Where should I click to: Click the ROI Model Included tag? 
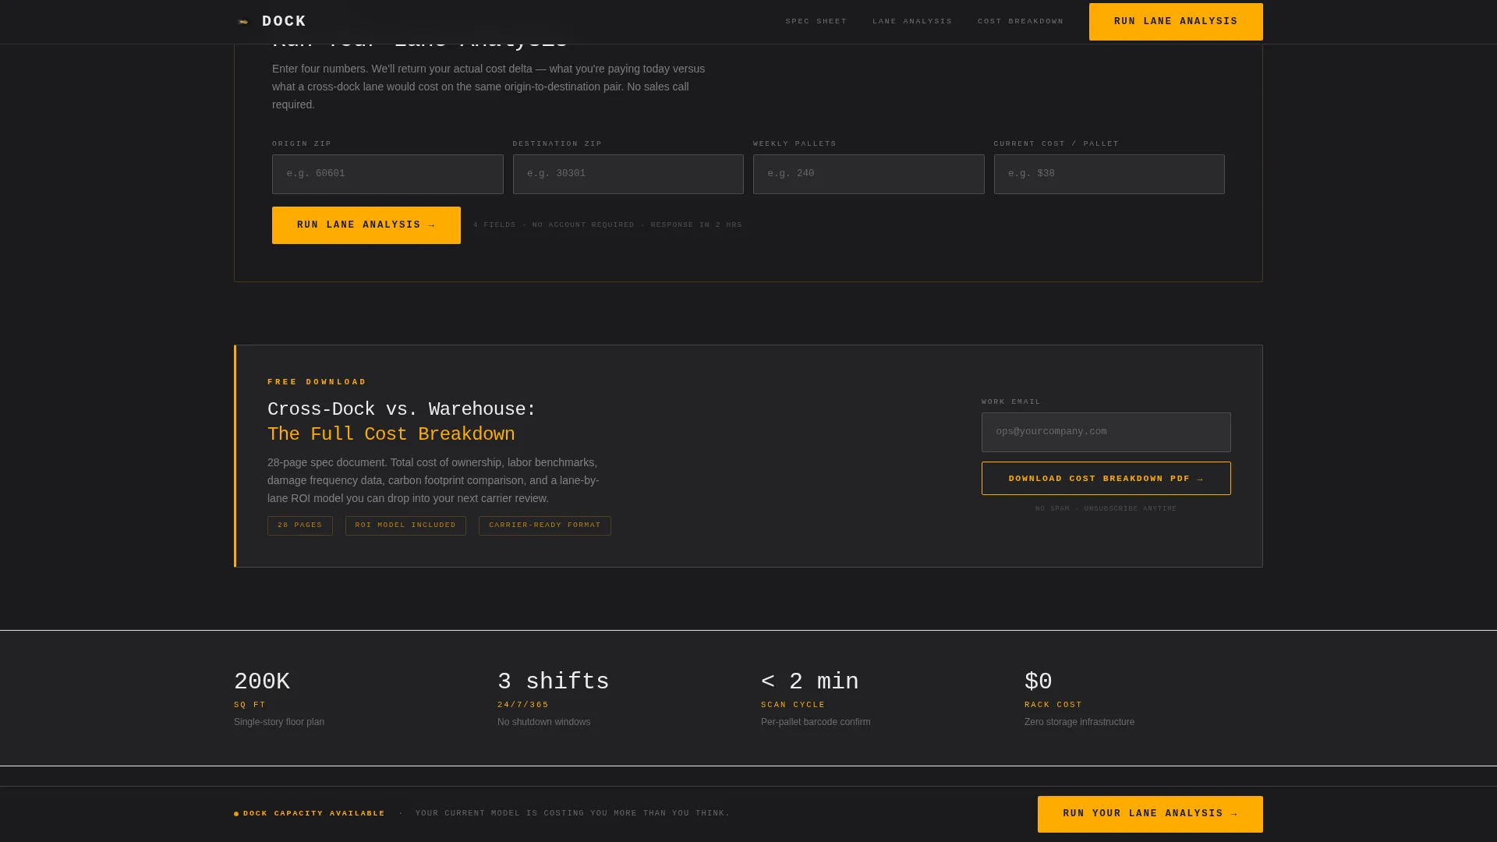tap(405, 525)
